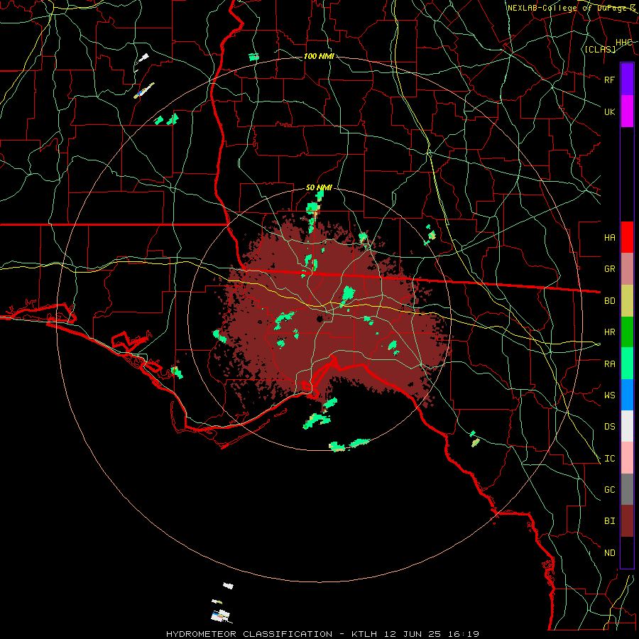
Task: Click the GR legend label
Action: coord(610,269)
